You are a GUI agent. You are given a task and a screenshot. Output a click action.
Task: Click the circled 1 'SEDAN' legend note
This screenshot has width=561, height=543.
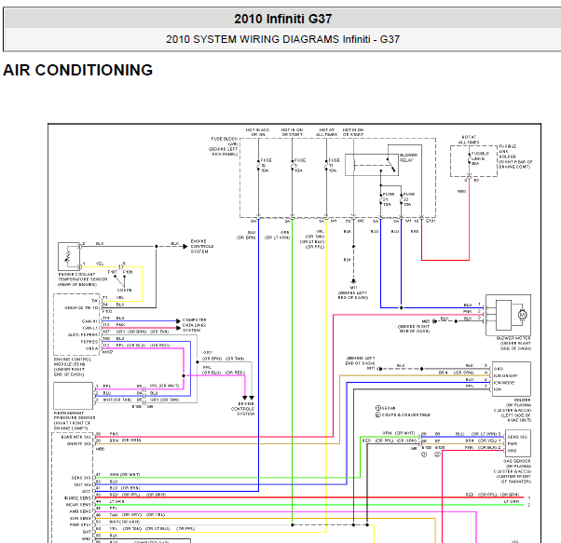(385, 408)
